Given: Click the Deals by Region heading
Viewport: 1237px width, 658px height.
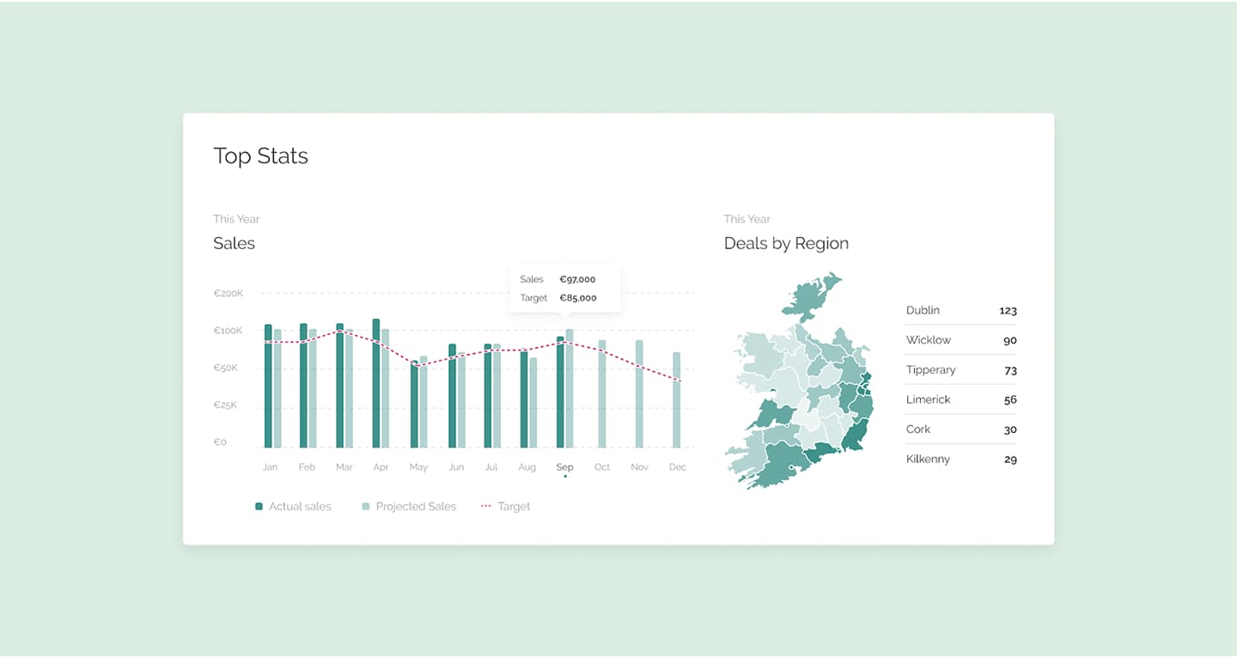Looking at the screenshot, I should tap(786, 243).
